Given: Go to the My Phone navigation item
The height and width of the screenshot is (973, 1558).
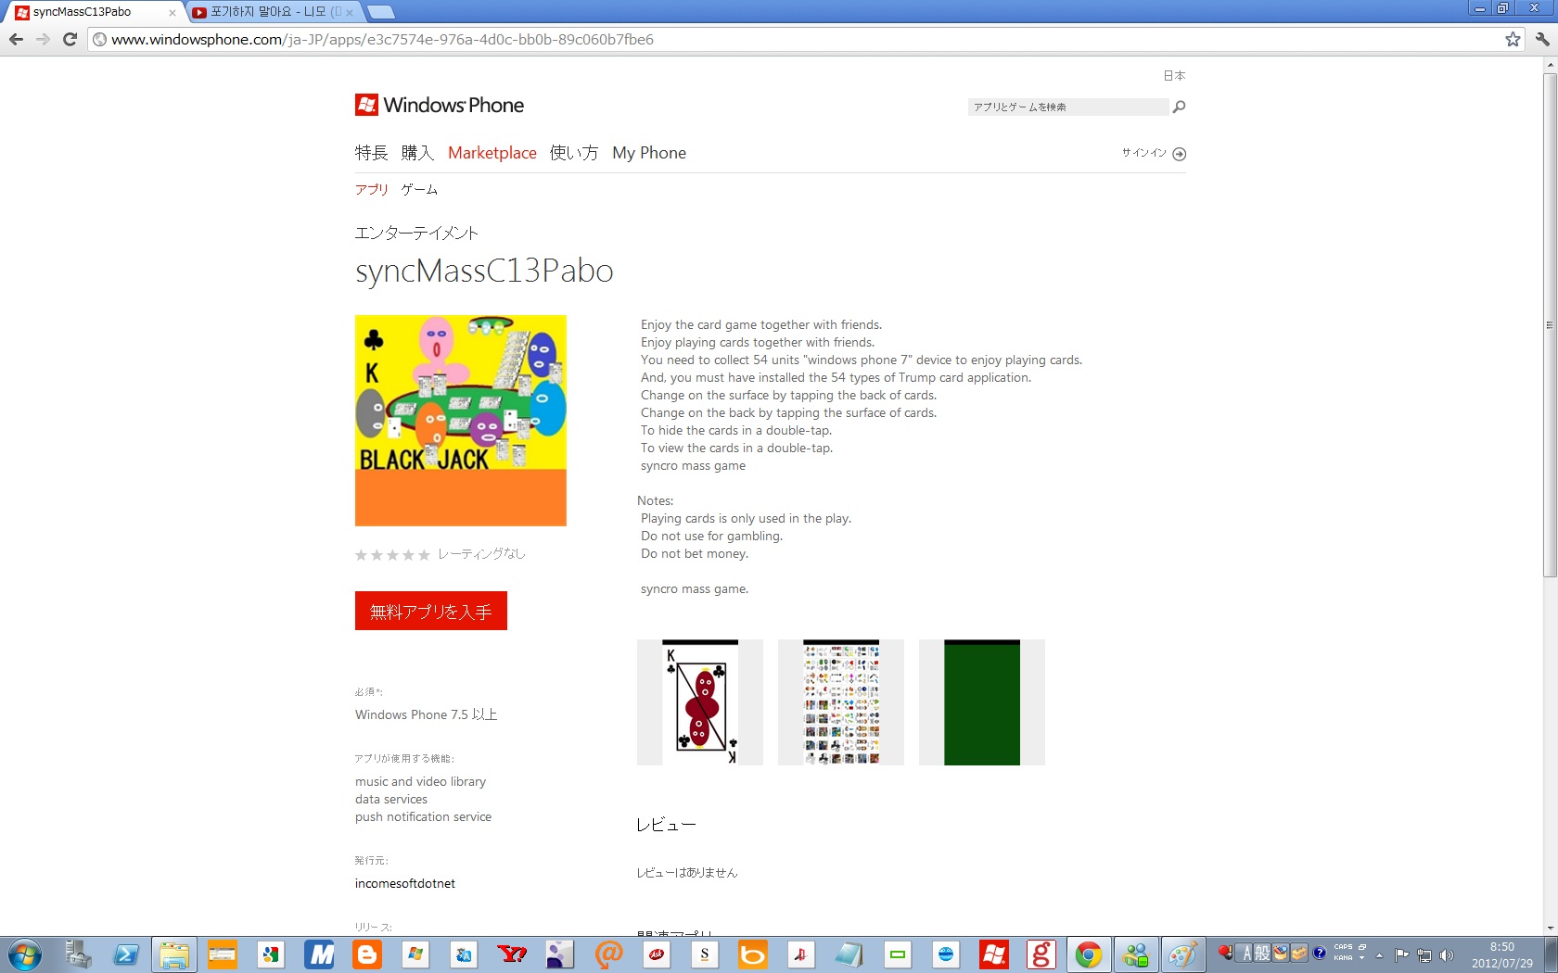Looking at the screenshot, I should click(649, 153).
